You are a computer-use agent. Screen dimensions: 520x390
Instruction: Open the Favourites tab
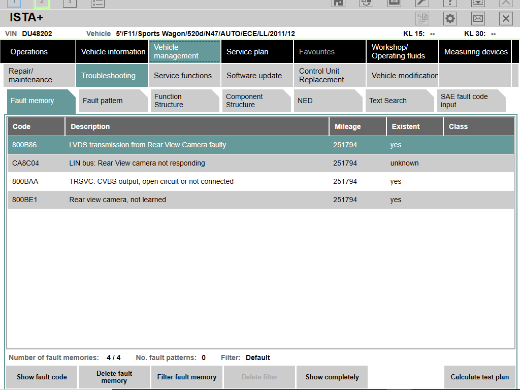pos(330,52)
